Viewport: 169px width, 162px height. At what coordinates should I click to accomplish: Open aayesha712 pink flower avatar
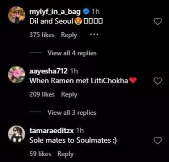pyautogui.click(x=17, y=75)
